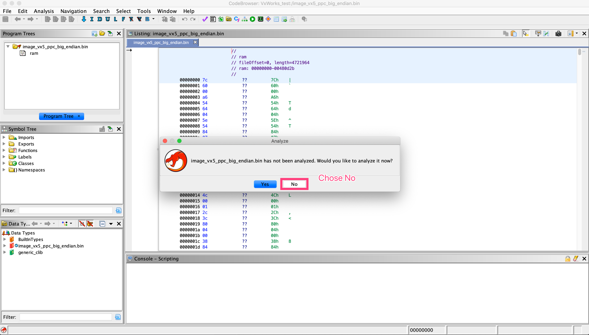Open the Analysis menu

pyautogui.click(x=44, y=11)
